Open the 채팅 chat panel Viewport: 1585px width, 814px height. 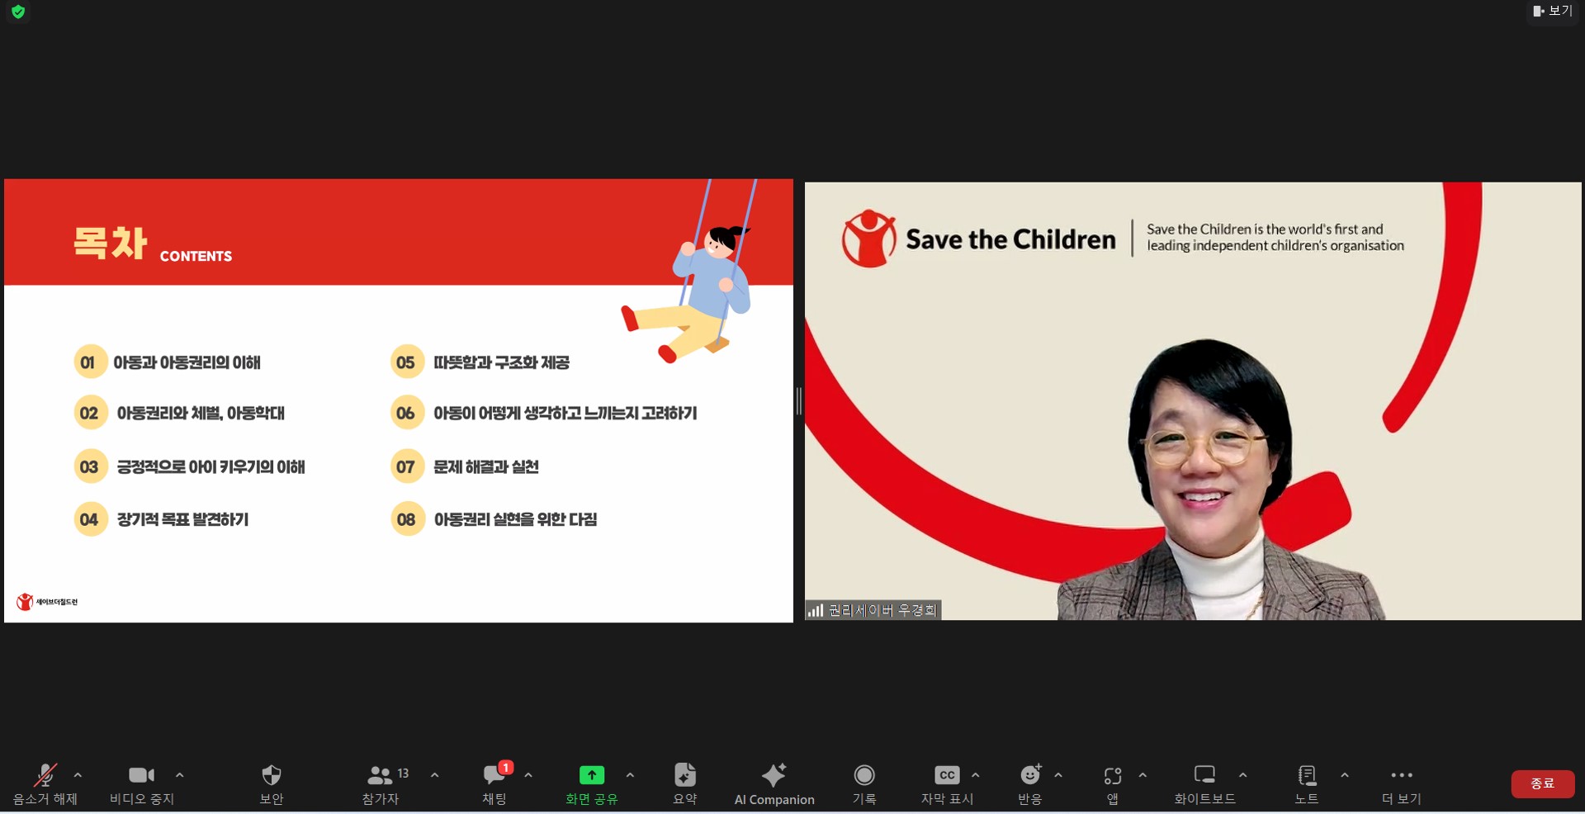coord(494,784)
